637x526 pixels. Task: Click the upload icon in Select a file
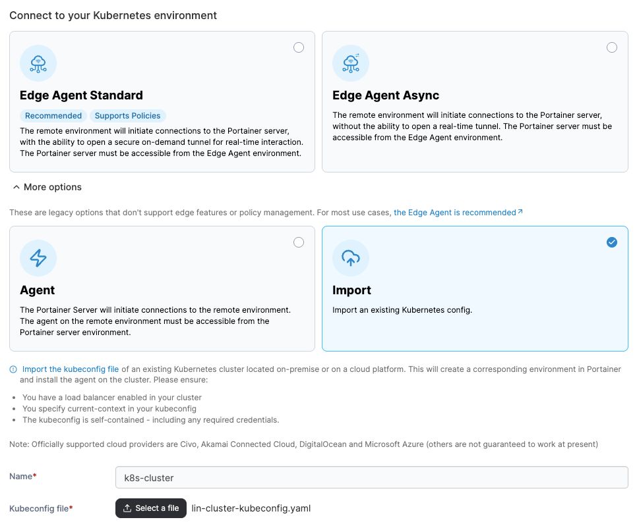pos(128,508)
